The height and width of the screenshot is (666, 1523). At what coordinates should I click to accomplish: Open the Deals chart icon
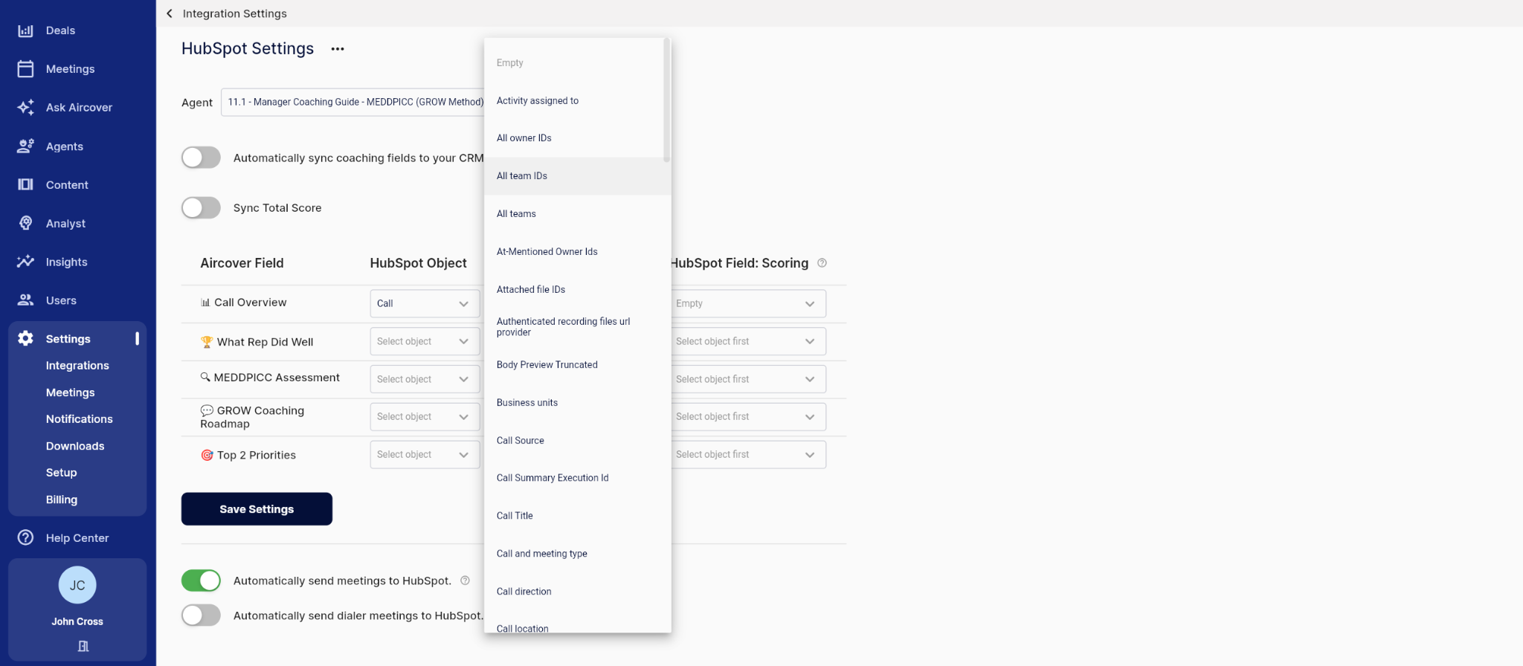[25, 30]
